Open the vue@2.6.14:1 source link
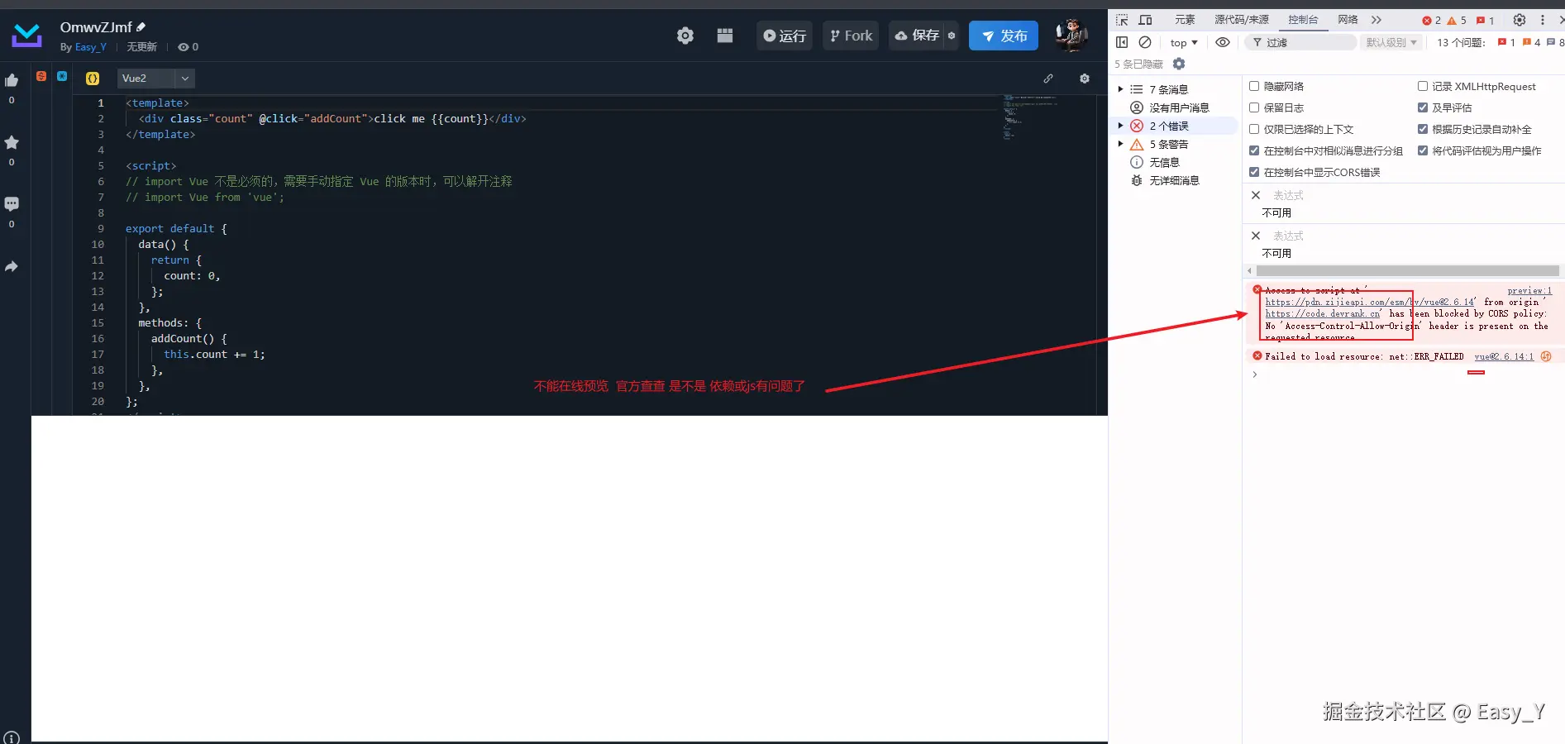The width and height of the screenshot is (1565, 744). coord(1504,356)
